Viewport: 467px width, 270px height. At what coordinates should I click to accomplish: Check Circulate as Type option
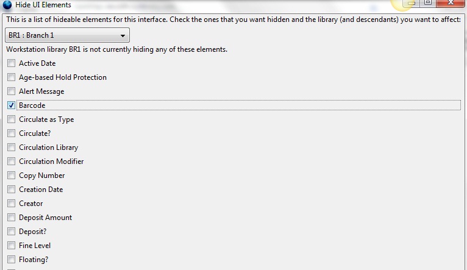pos(12,119)
